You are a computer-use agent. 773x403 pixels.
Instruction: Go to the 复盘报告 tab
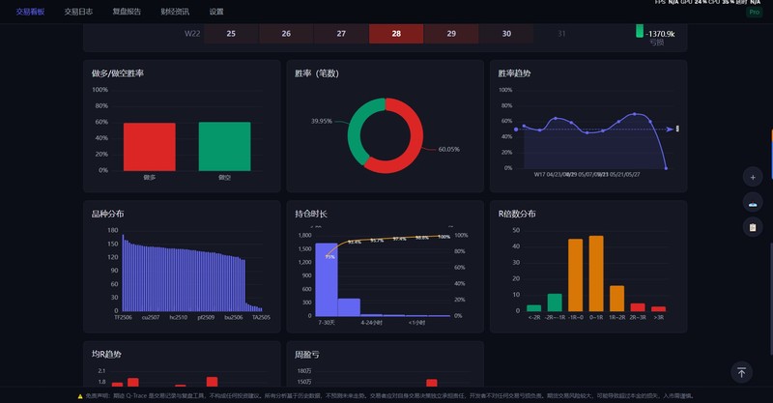coord(127,12)
